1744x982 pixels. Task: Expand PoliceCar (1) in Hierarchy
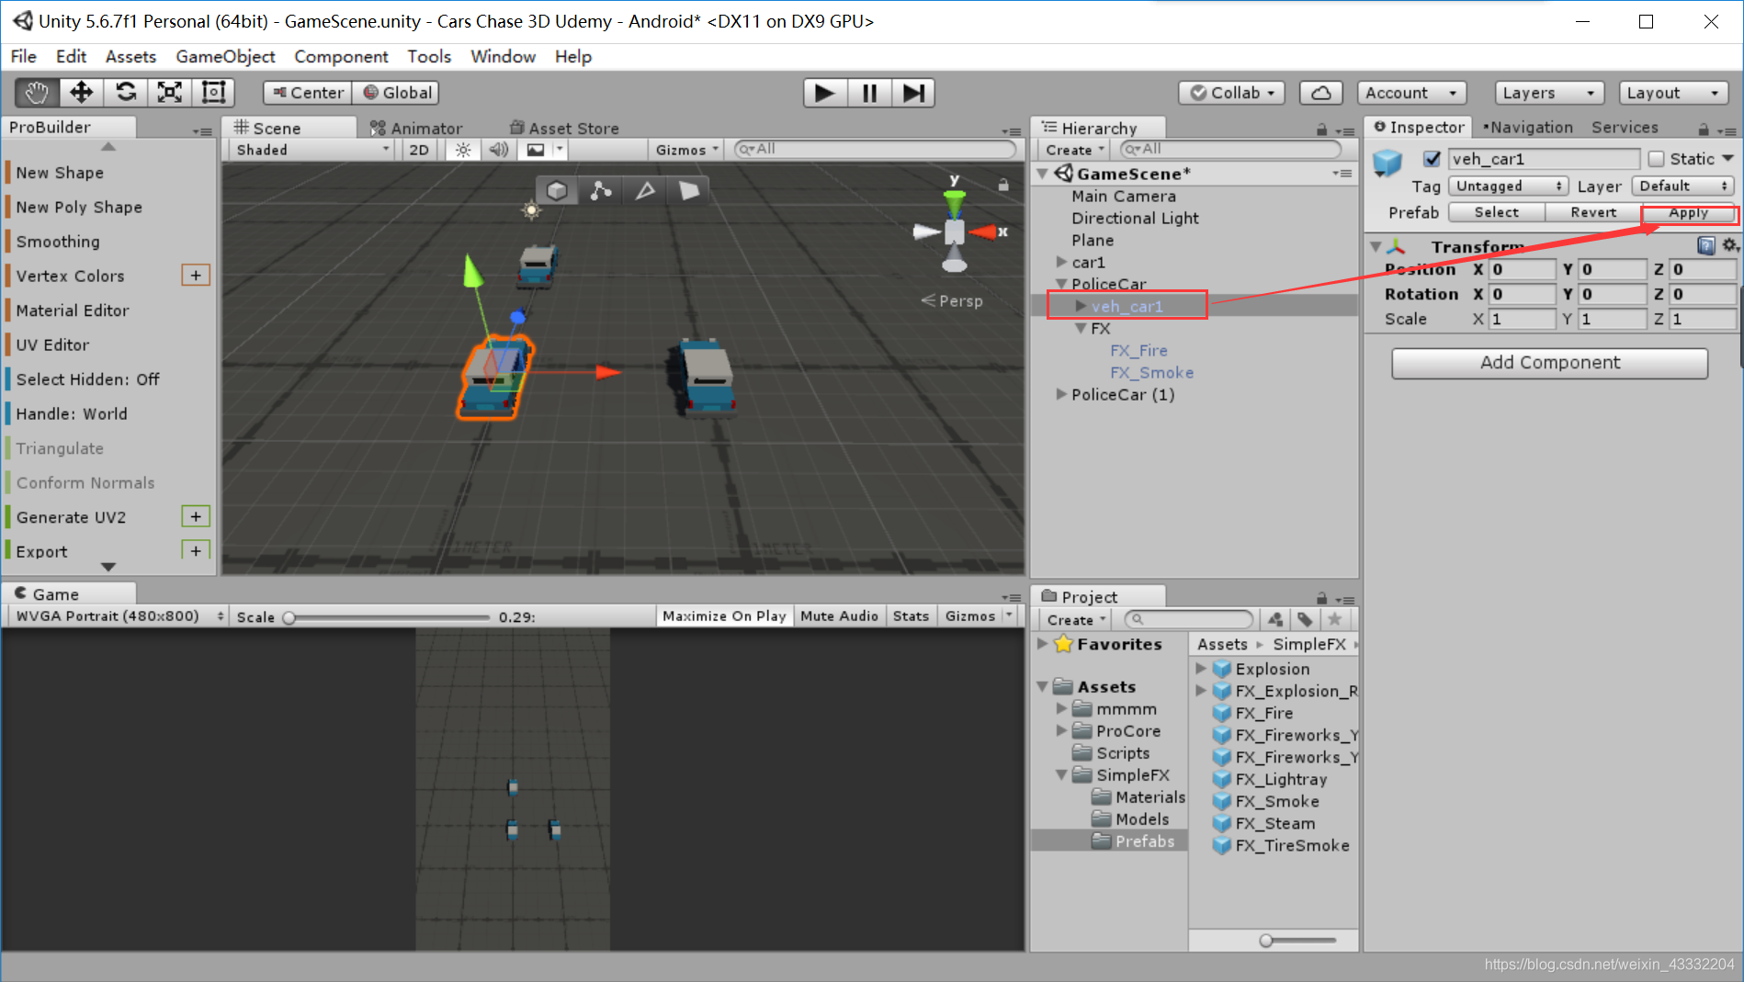click(1061, 395)
